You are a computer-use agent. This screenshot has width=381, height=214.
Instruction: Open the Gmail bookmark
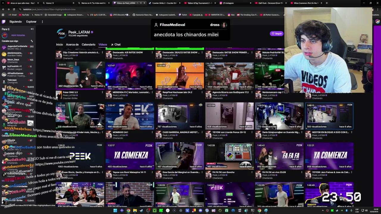click(x=13, y=15)
